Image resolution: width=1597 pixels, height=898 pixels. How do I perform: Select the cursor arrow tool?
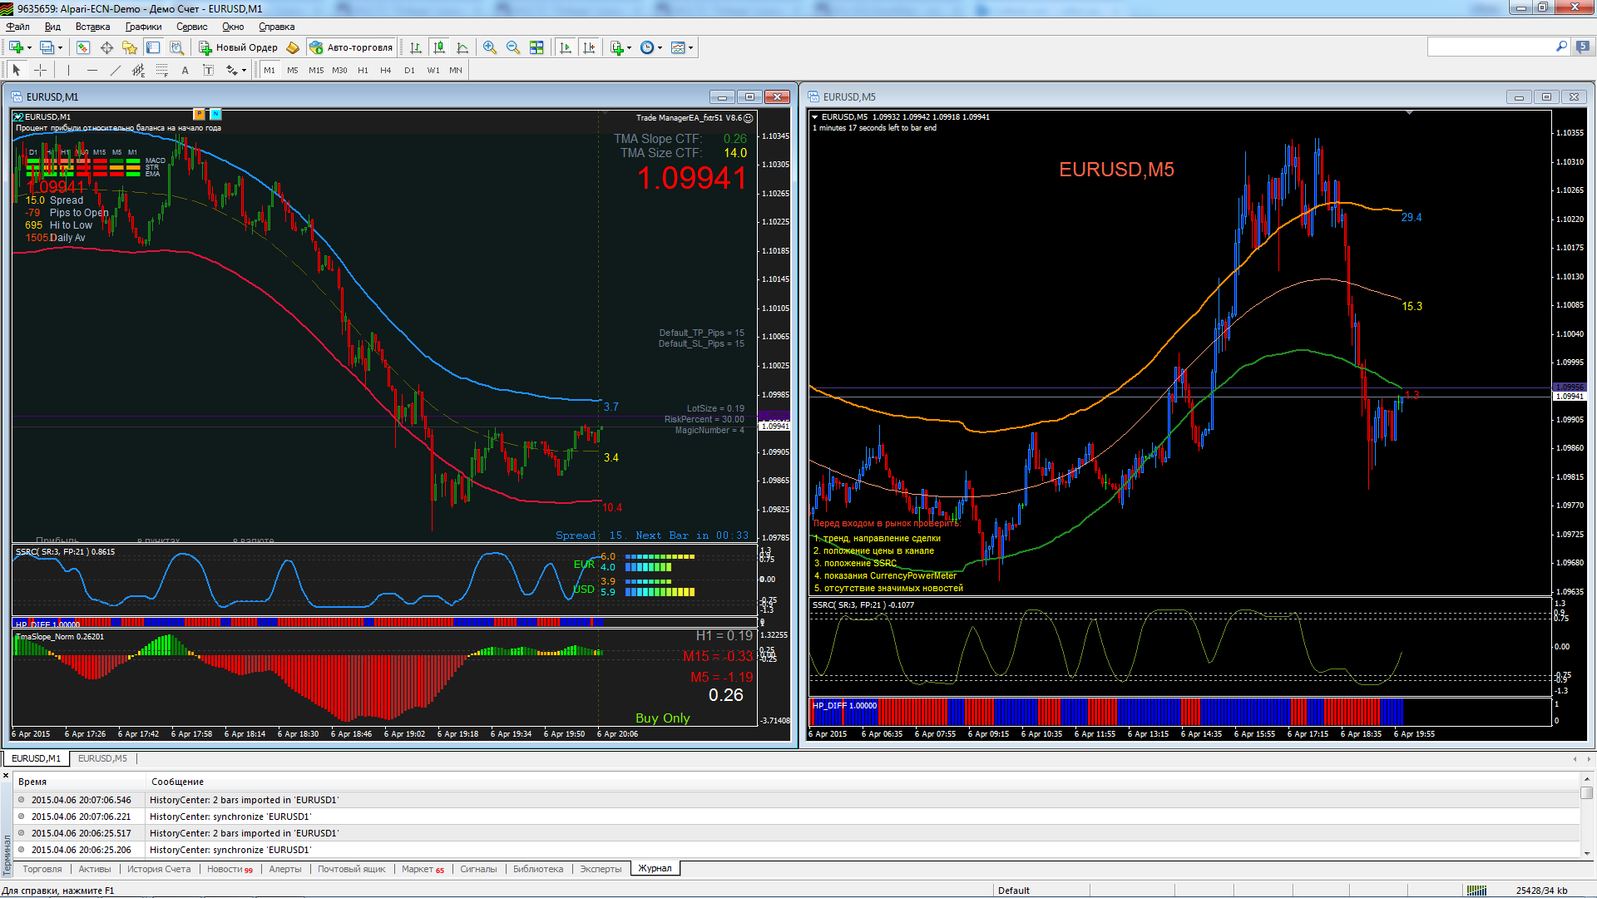pos(17,70)
